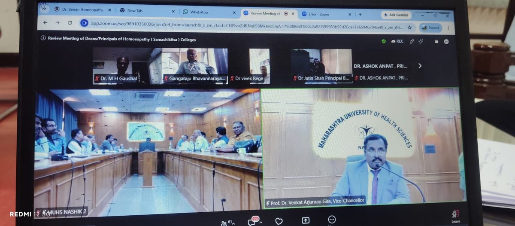Click browser back arrow
Viewport: 515px width, 226px height.
(45, 22)
